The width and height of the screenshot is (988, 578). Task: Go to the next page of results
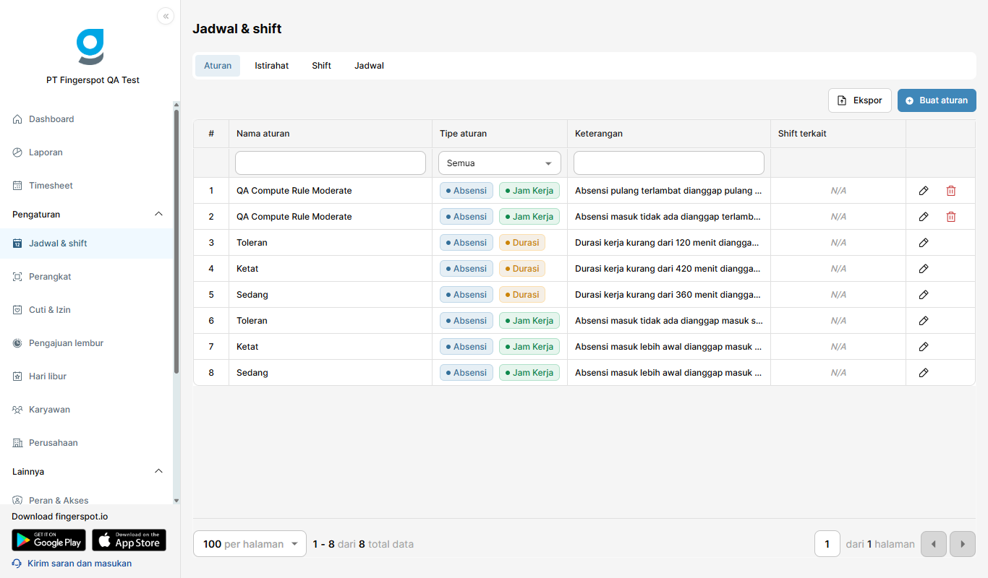(x=963, y=544)
